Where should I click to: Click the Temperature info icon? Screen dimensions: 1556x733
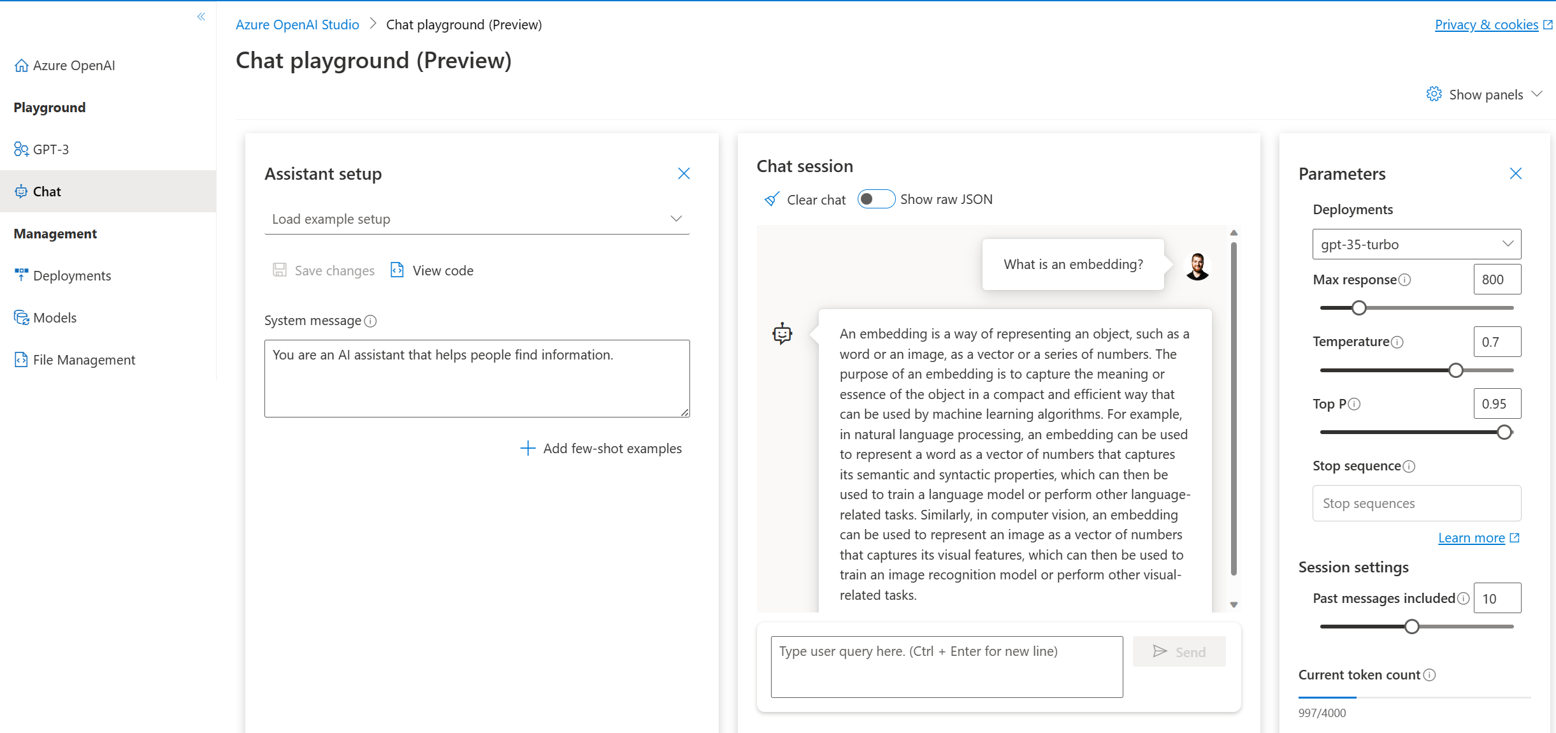(1397, 342)
